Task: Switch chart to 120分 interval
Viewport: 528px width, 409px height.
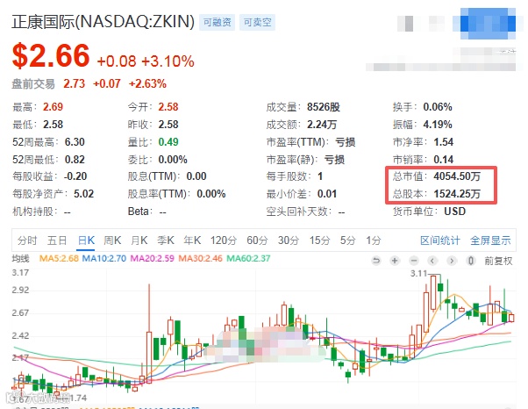Action: pyautogui.click(x=224, y=240)
